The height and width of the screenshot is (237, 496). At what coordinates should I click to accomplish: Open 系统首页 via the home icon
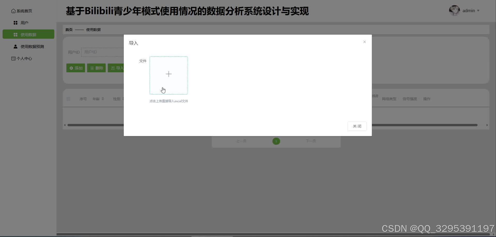tap(14, 11)
